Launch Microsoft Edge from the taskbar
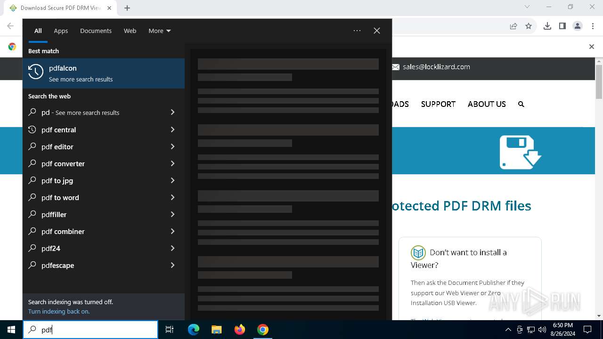 [x=194, y=330]
